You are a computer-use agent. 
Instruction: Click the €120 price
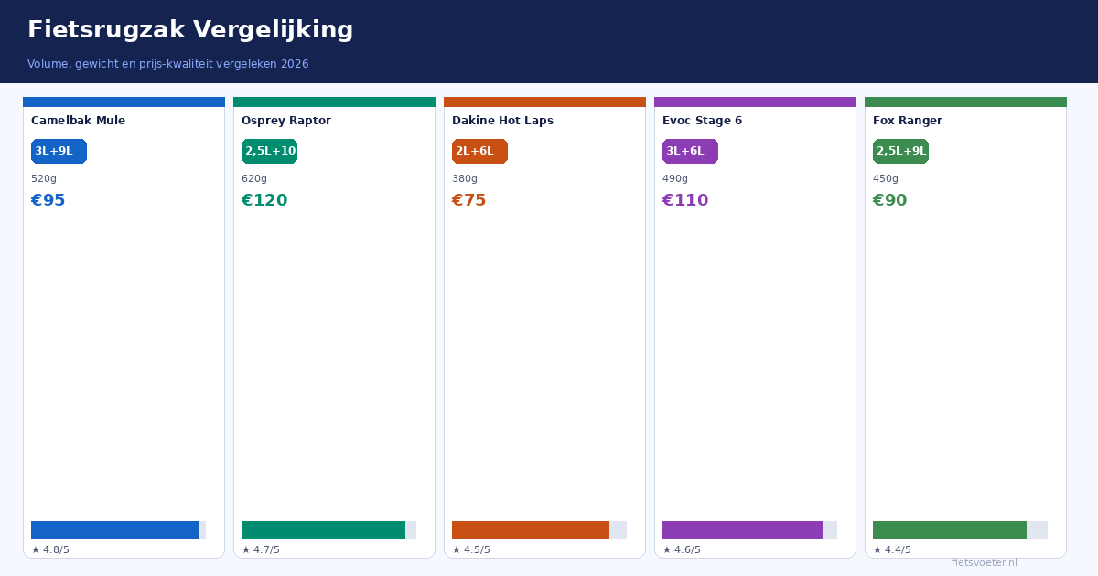[x=264, y=200]
